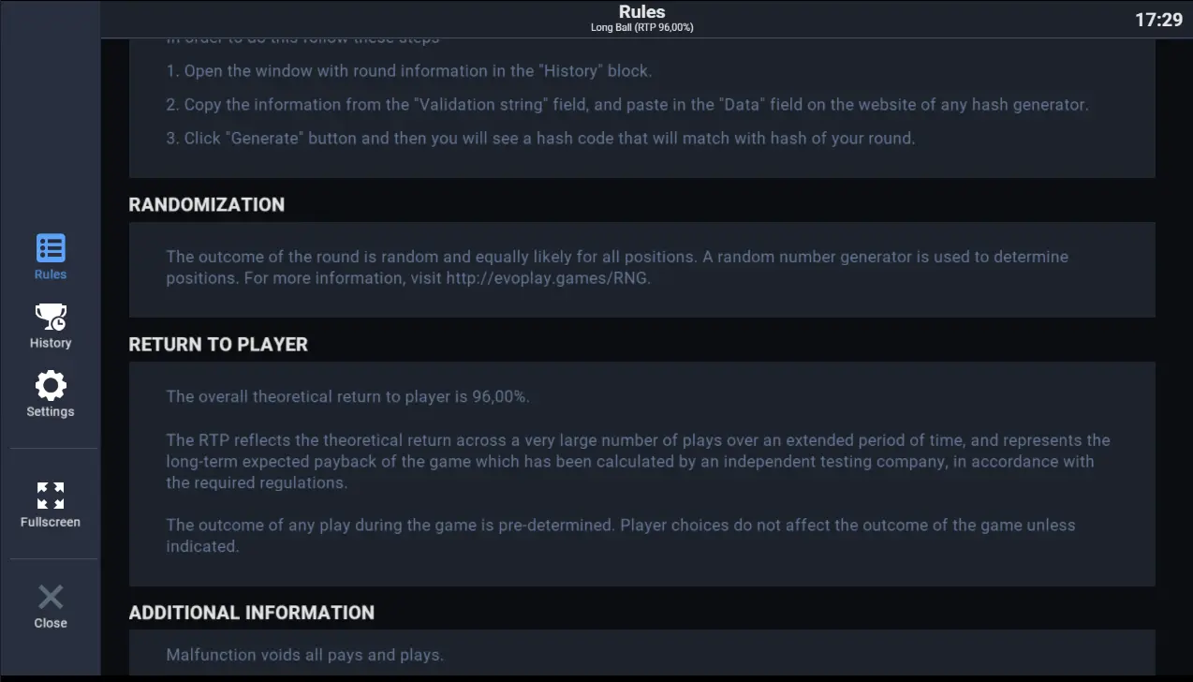Viewport: 1193px width, 682px height.
Task: Click the 17:29 clock display
Action: pyautogui.click(x=1159, y=19)
